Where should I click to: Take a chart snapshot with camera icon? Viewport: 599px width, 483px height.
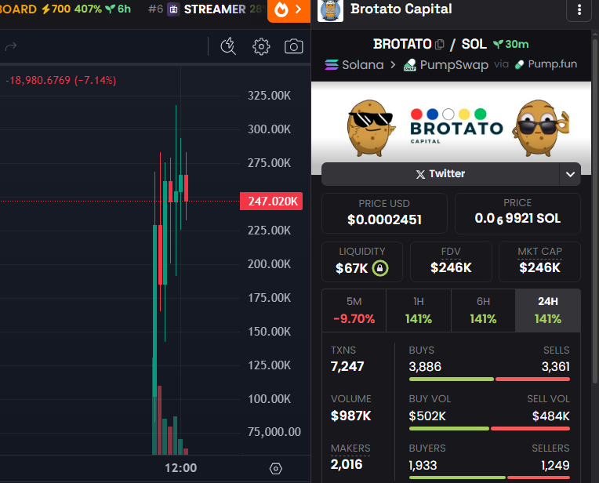(x=293, y=46)
